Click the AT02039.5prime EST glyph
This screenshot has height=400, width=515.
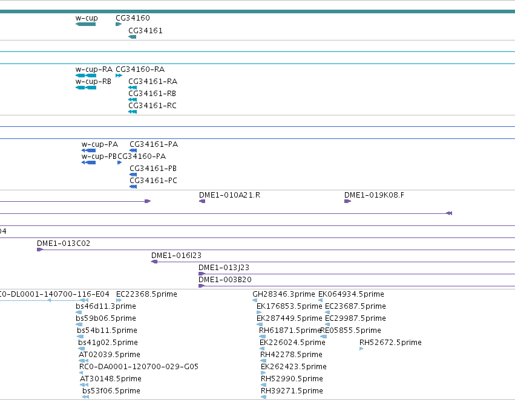(x=84, y=361)
